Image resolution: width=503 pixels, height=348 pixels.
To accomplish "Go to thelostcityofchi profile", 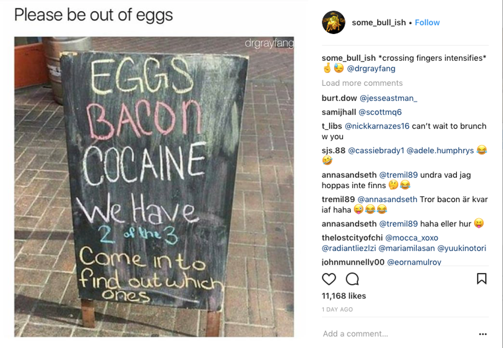I will tap(352, 238).
